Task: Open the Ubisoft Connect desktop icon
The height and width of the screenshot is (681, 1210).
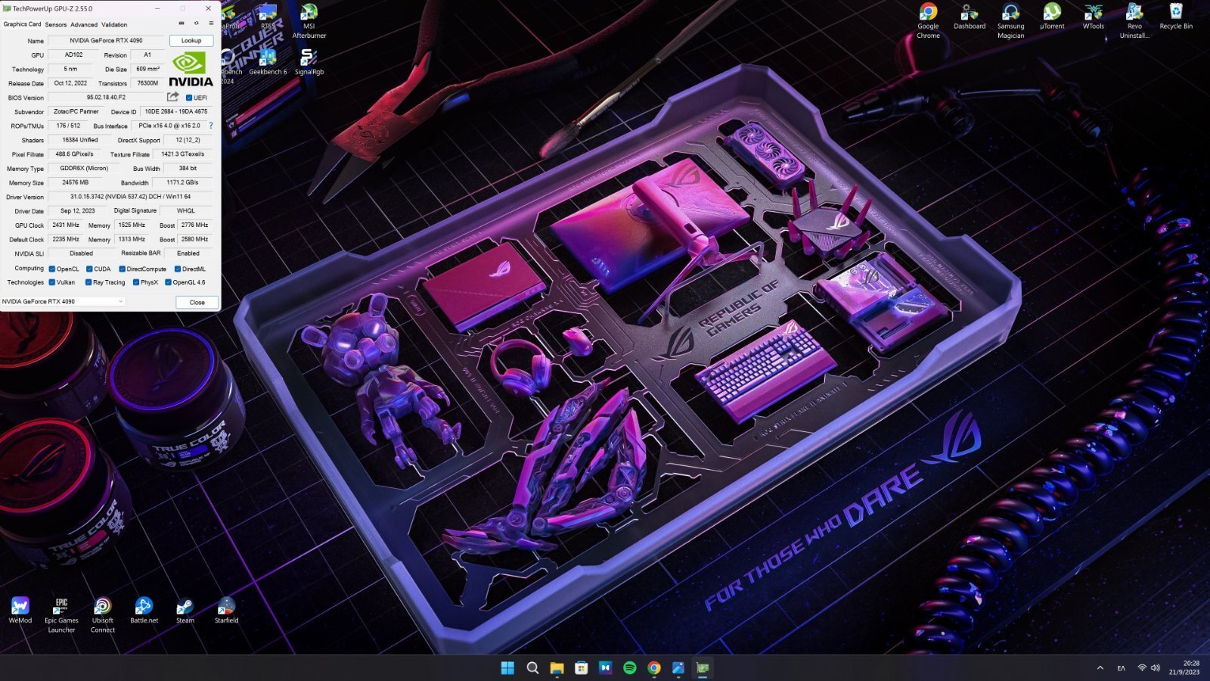Action: pyautogui.click(x=103, y=615)
